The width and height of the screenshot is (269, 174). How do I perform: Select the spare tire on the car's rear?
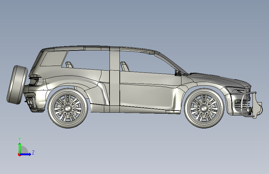(x=17, y=85)
